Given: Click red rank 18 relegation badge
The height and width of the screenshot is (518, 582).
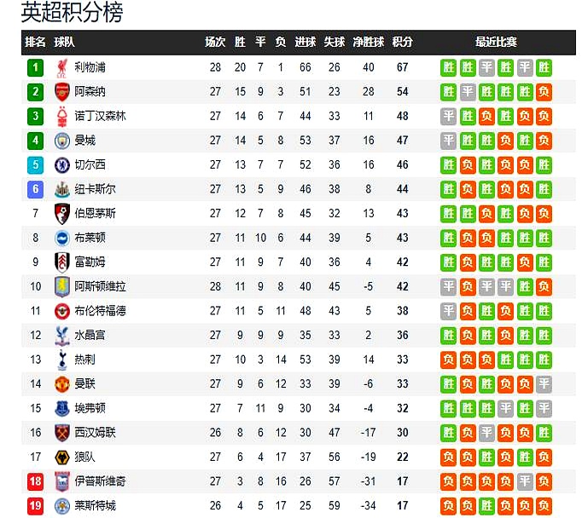Looking at the screenshot, I should tap(35, 481).
